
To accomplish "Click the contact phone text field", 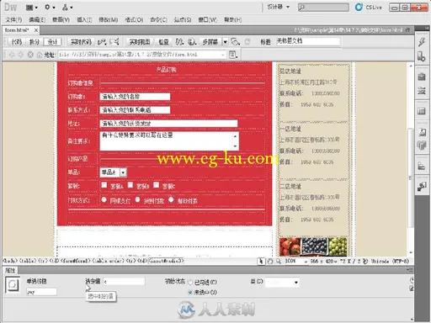I will click(x=135, y=110).
